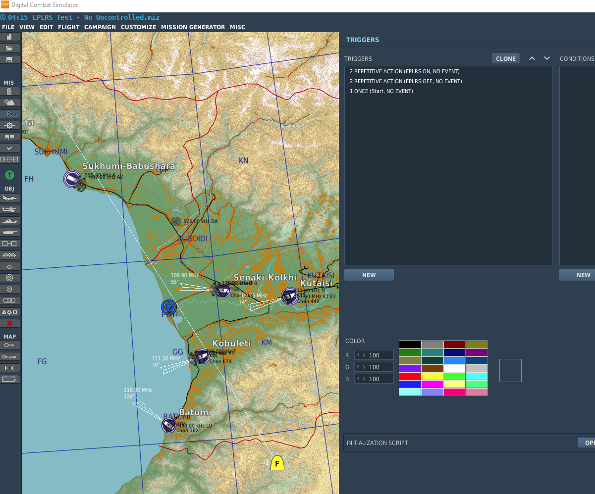Image resolution: width=595 pixels, height=494 pixels.
Task: Open the MISSION GENERATOR menu
Action: point(193,27)
